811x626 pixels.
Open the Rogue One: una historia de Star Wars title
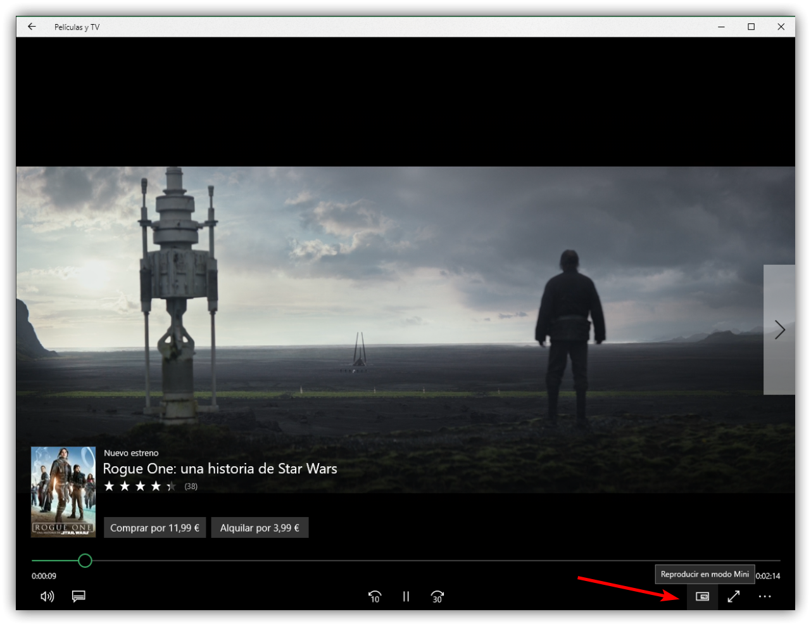click(220, 469)
